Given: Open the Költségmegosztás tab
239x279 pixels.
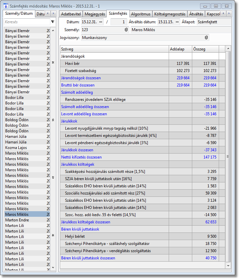Looking at the screenshot, I should pyautogui.click(x=170, y=14).
